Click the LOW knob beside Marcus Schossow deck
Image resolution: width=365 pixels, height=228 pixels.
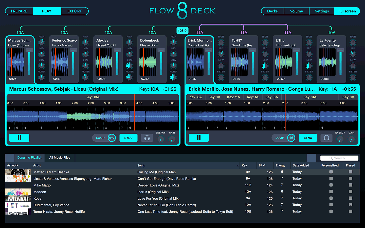(42, 66)
